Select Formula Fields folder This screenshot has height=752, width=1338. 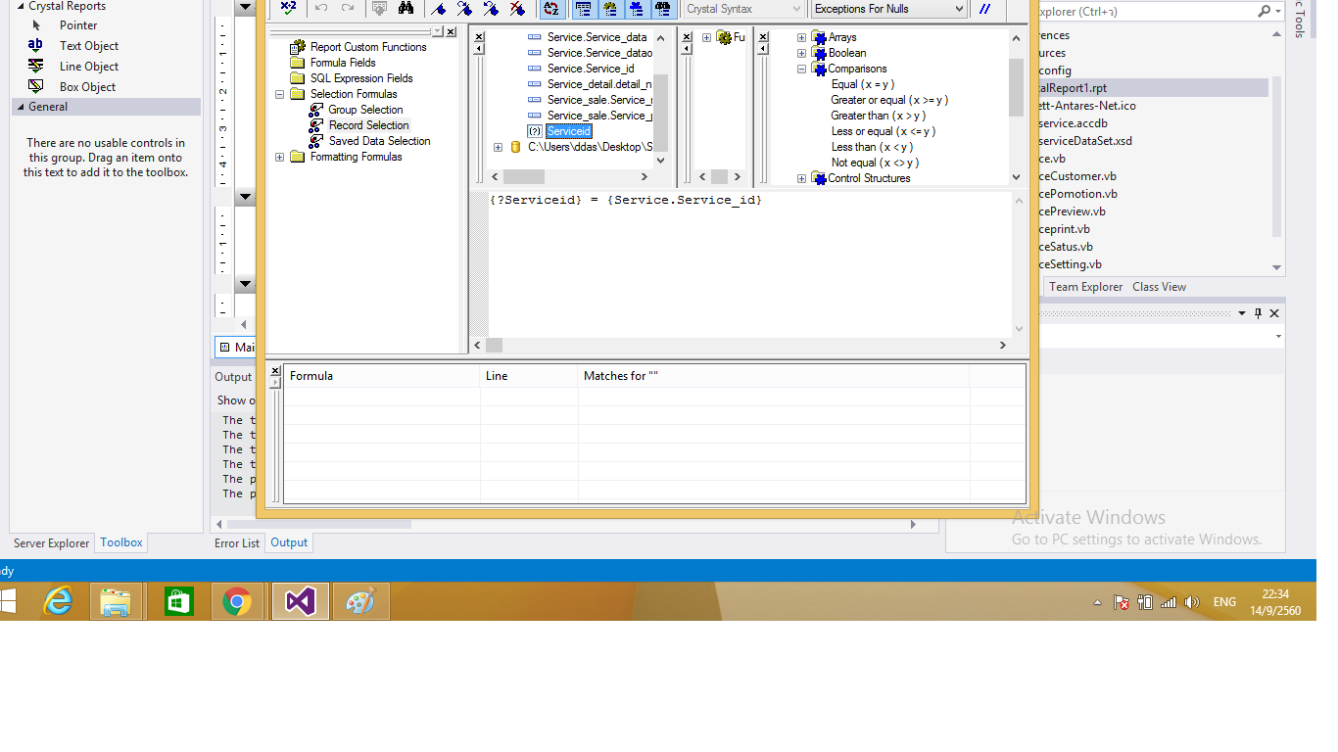[x=343, y=63]
